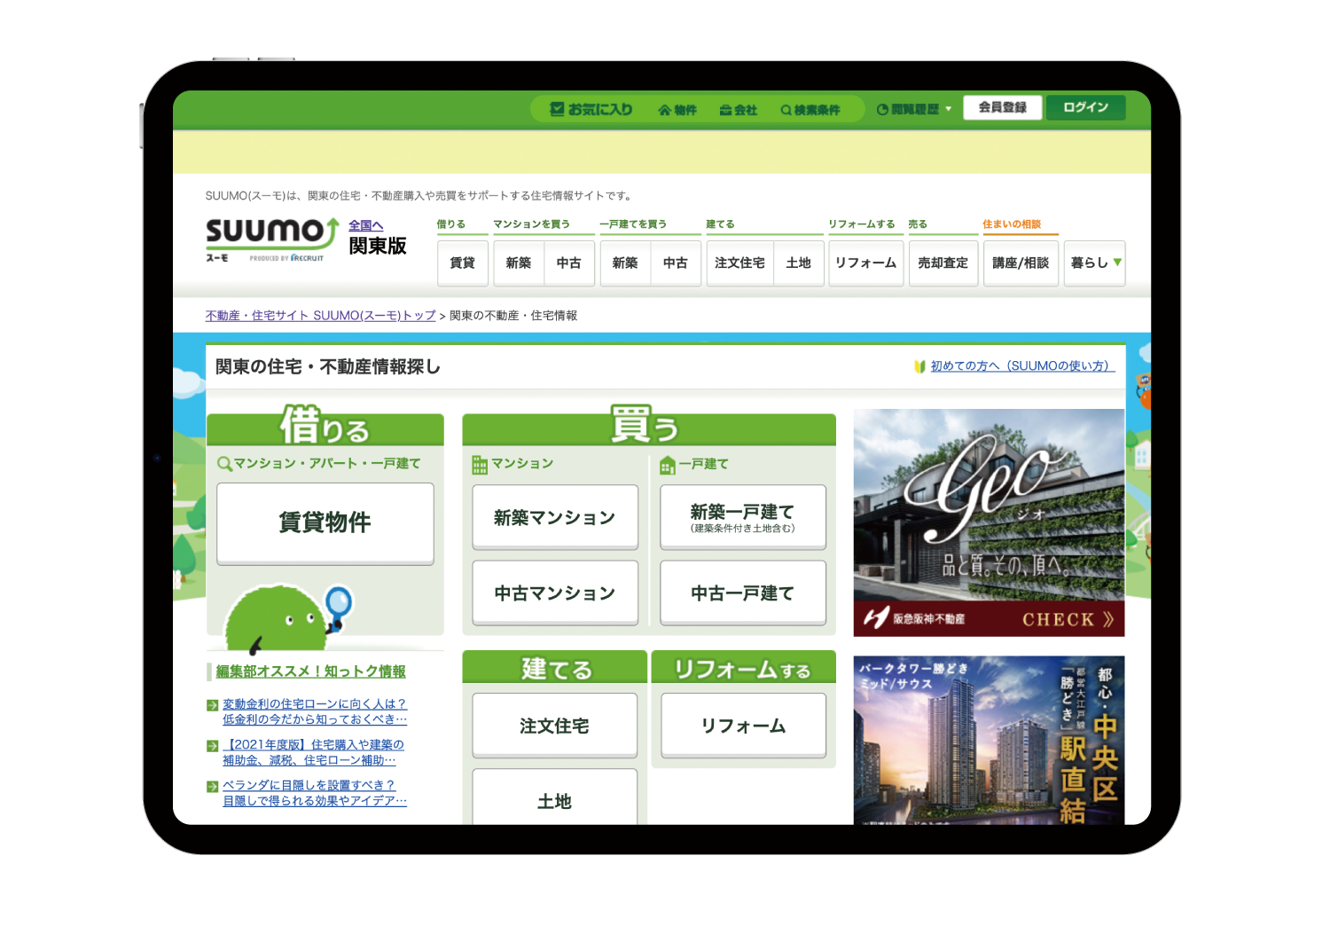Select the 注文住宅 navigation tab
The width and height of the screenshot is (1330, 942).
tap(740, 263)
